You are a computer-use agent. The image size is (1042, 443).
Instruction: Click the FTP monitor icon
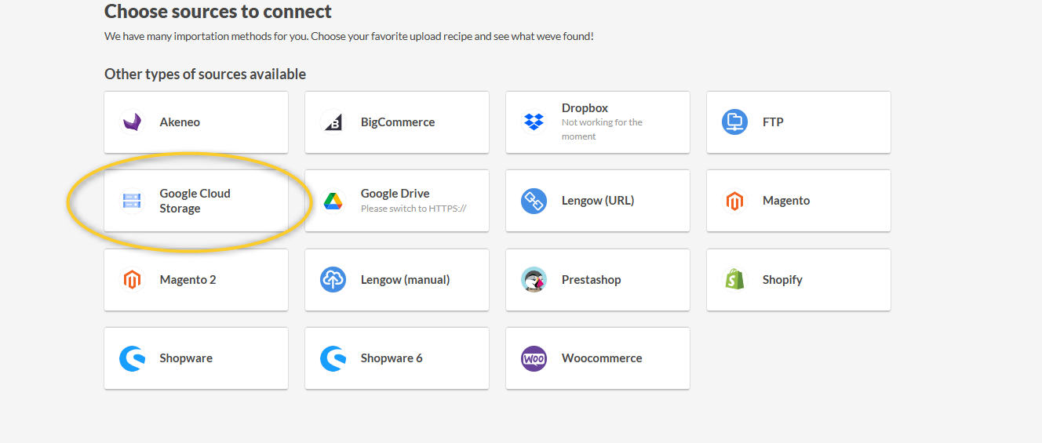click(734, 122)
